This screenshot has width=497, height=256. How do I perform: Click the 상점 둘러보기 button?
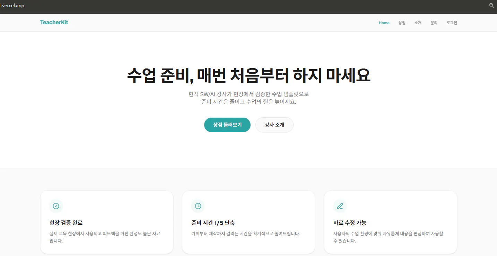[x=227, y=125]
